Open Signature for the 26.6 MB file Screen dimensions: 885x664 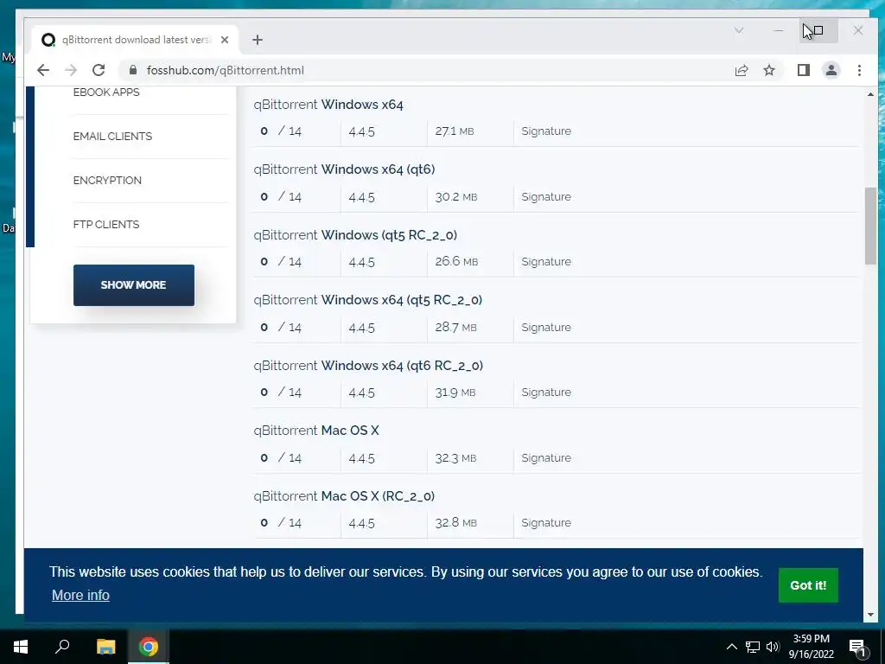(x=546, y=261)
